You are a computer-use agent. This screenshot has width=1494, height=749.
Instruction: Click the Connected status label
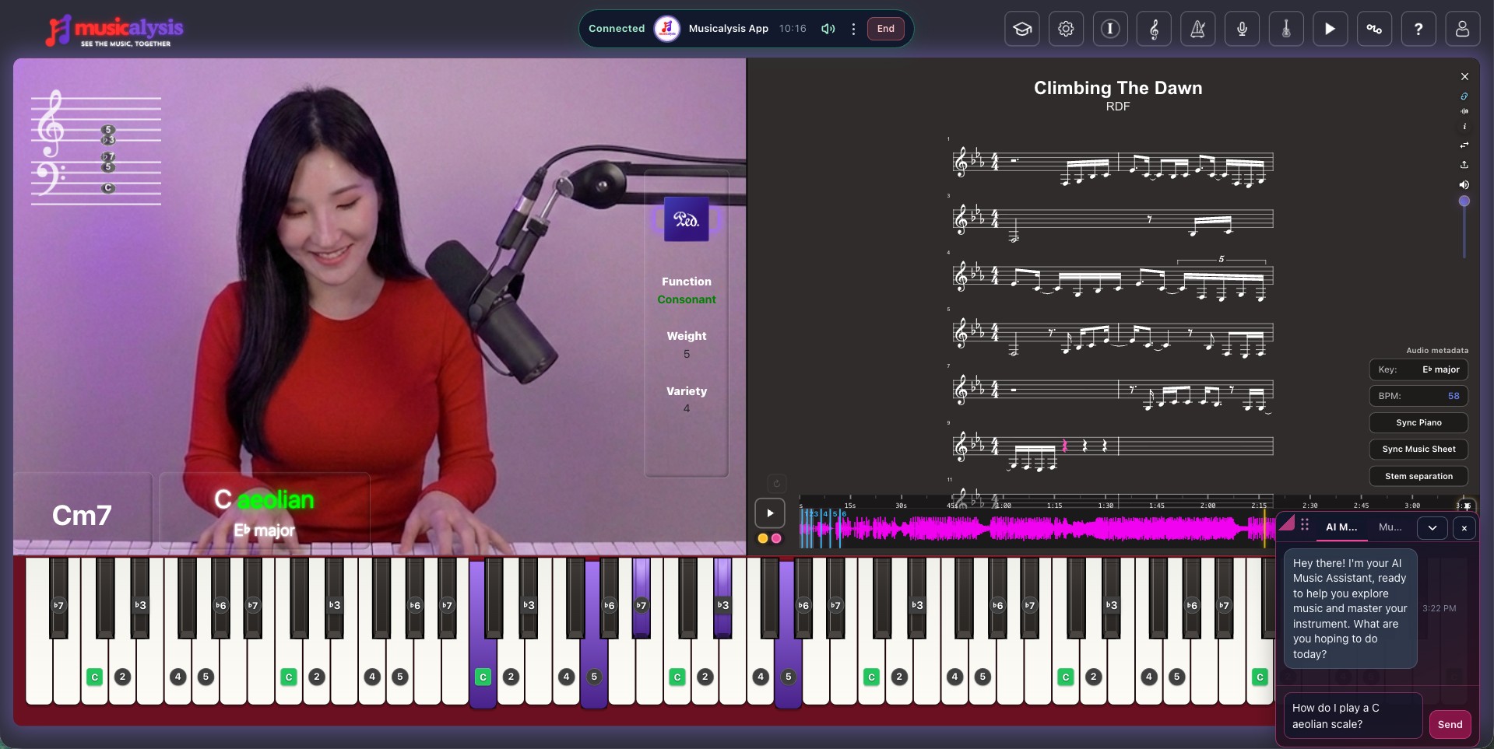point(617,29)
